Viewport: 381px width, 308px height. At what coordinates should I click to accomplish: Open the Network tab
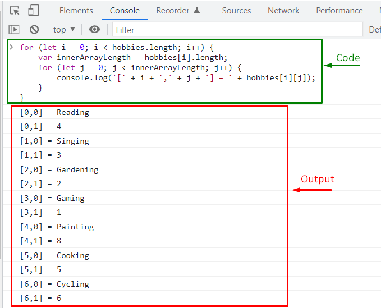click(283, 11)
